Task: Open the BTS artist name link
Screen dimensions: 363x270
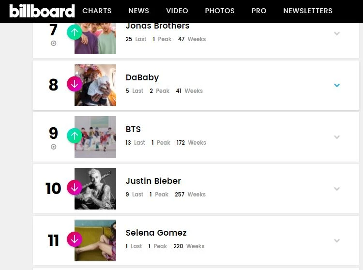Action: [133, 129]
